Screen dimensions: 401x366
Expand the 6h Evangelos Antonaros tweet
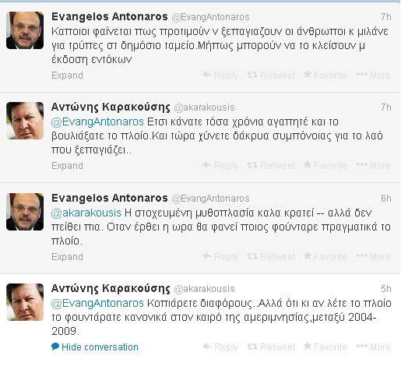pyautogui.click(x=67, y=257)
